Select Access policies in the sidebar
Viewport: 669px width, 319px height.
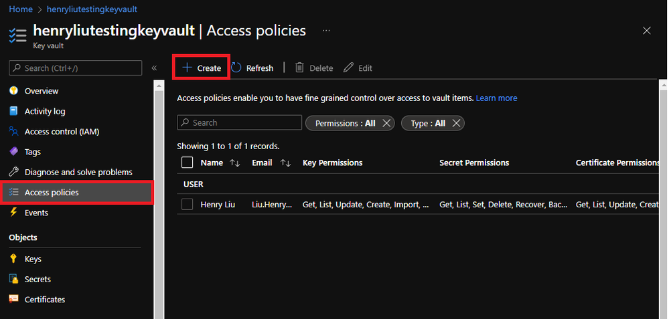point(77,193)
